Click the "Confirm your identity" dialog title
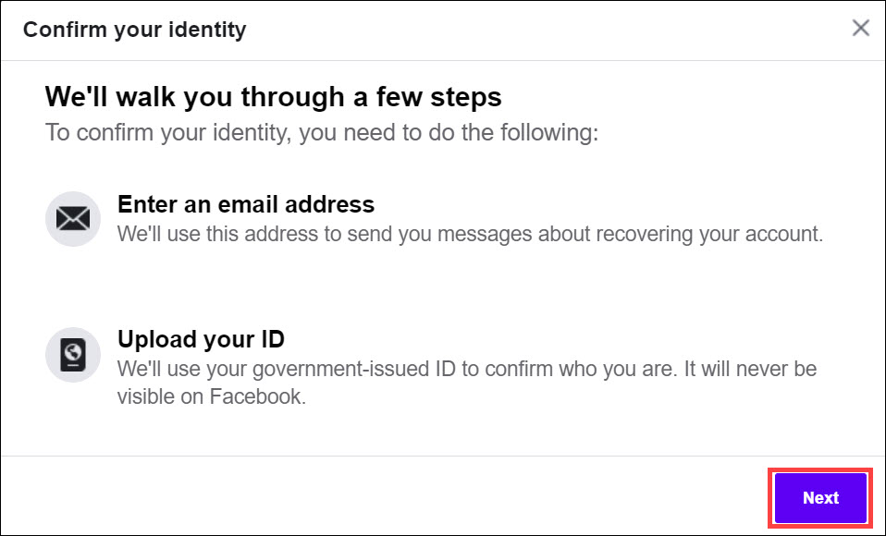 tap(134, 30)
